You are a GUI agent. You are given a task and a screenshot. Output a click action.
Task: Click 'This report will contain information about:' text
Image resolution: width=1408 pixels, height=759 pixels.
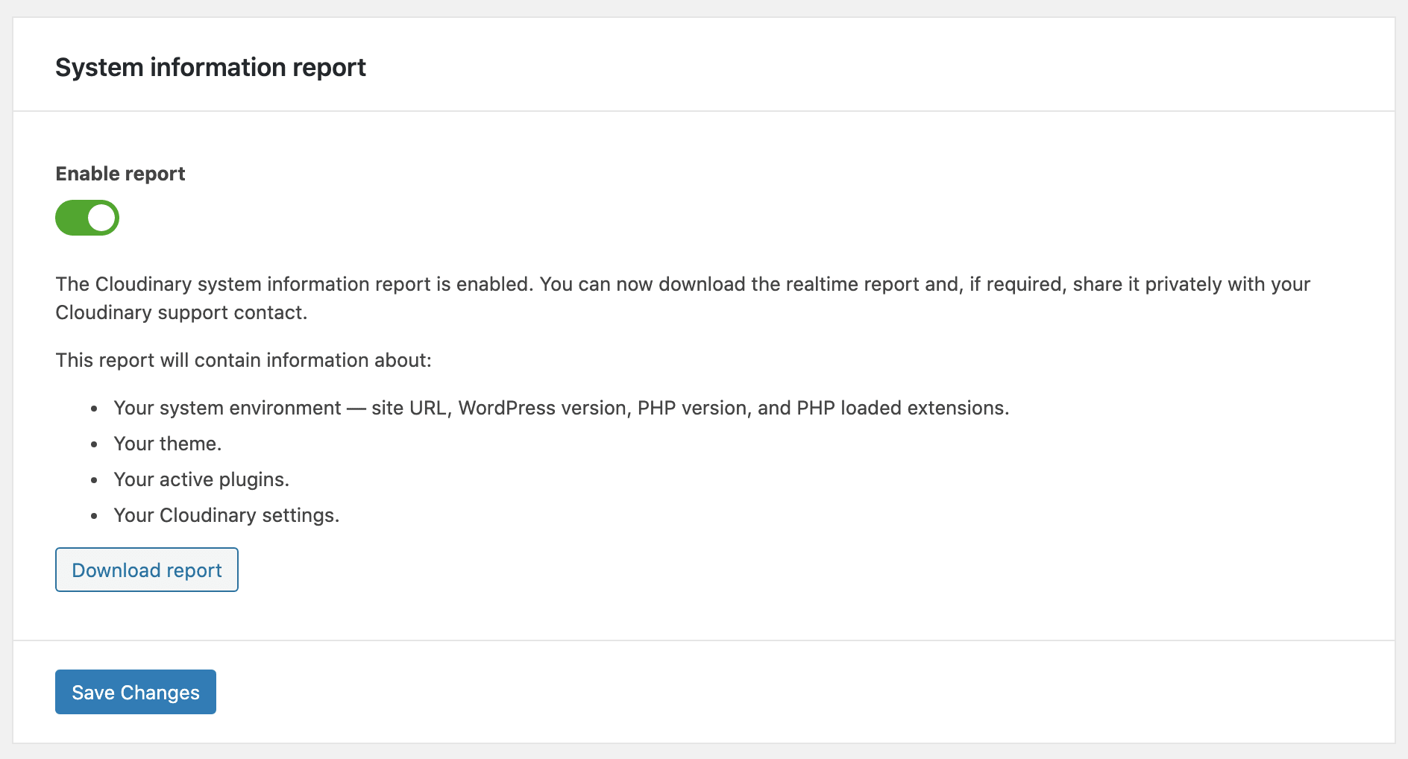(244, 360)
